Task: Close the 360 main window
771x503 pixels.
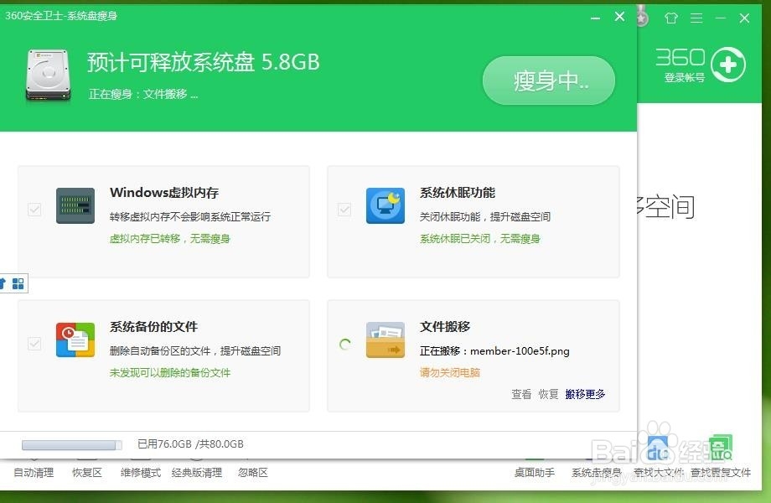Action: pyautogui.click(x=744, y=18)
